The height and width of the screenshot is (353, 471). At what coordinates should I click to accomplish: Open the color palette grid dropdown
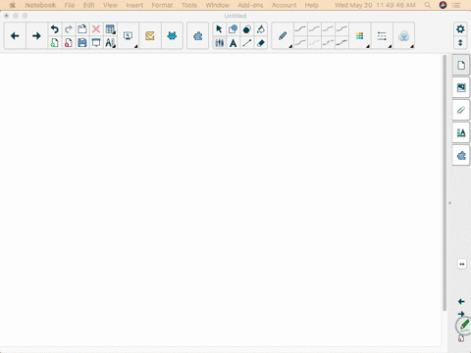pos(360,36)
